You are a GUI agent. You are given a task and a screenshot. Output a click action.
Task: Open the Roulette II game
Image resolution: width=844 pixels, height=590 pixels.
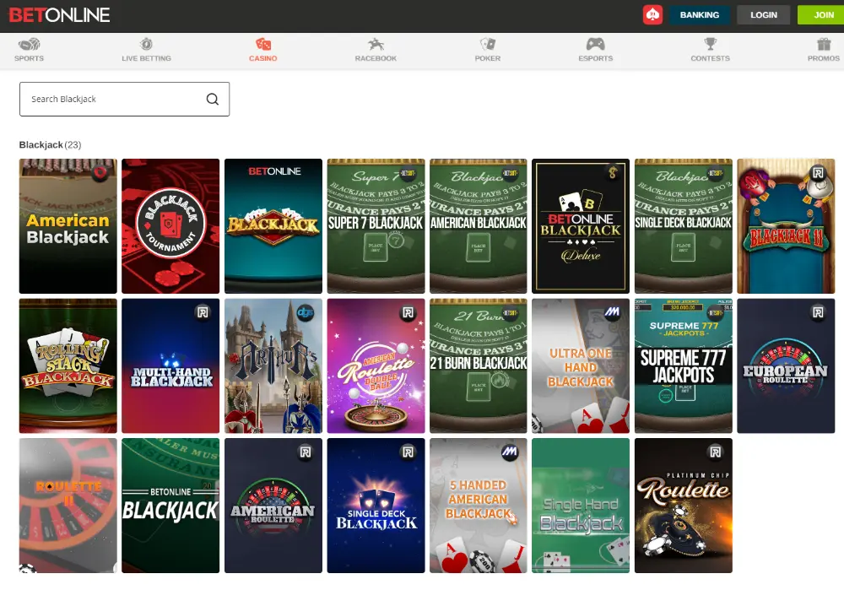click(68, 506)
